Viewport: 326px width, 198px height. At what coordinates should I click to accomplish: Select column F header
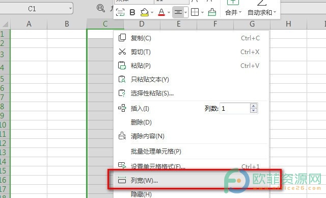pyautogui.click(x=215, y=24)
